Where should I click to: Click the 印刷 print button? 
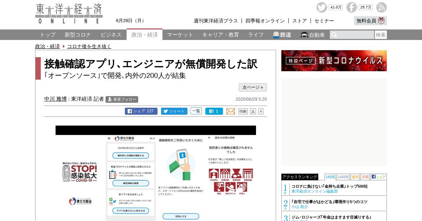point(243,111)
